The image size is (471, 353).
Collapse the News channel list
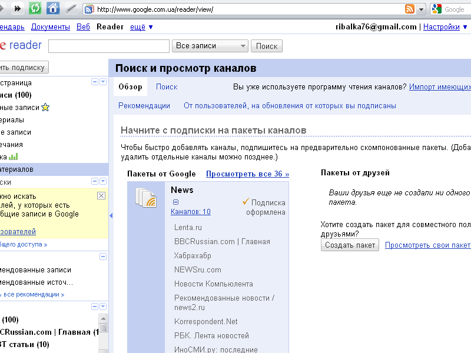175,202
